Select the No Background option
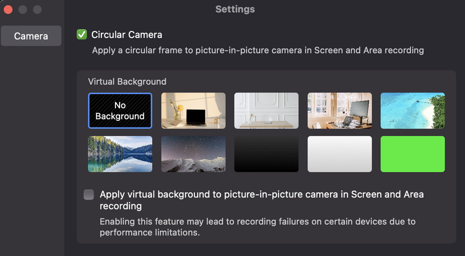Viewport: 465px width, 256px height. click(120, 111)
